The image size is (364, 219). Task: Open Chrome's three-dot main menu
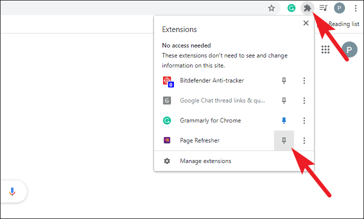(x=355, y=8)
